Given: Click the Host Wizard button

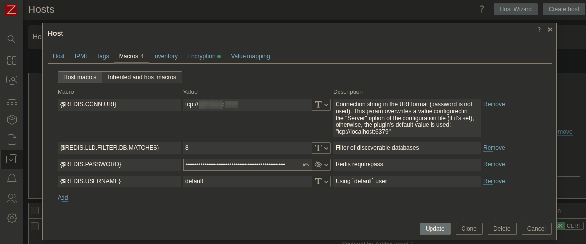Looking at the screenshot, I should pos(516,9).
